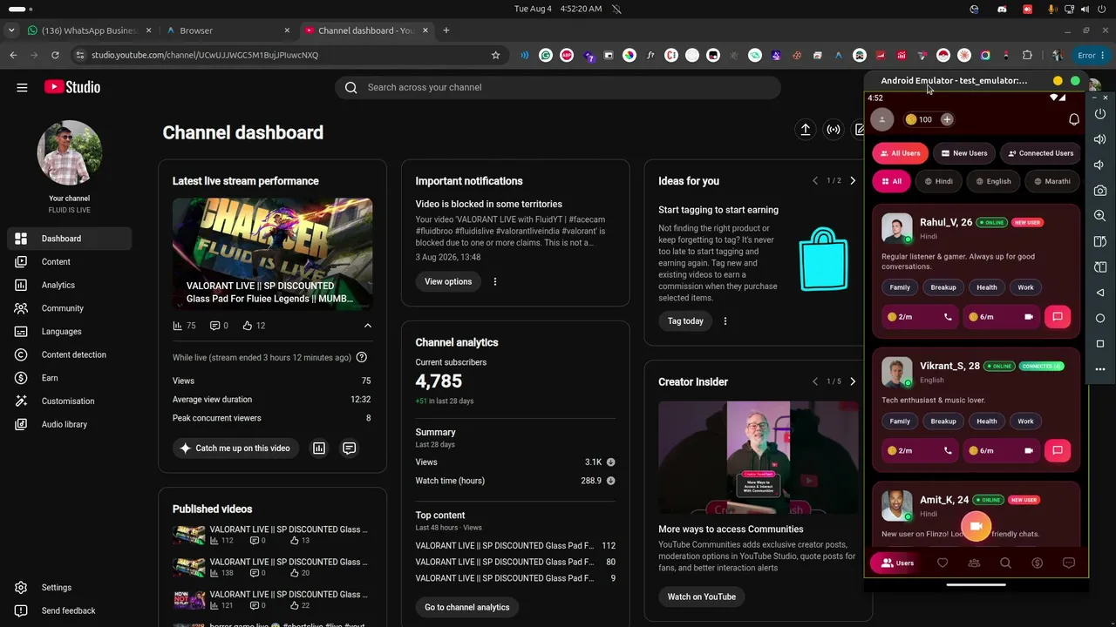Screen dimensions: 1116x627
Task: Open search tab in emulator bottom bar
Action: coord(1005,563)
